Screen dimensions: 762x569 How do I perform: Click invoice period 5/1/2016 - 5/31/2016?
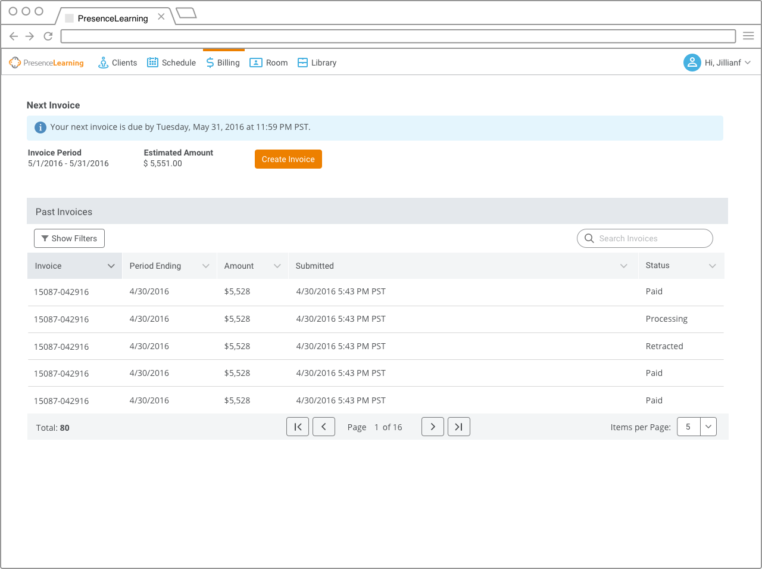point(68,163)
